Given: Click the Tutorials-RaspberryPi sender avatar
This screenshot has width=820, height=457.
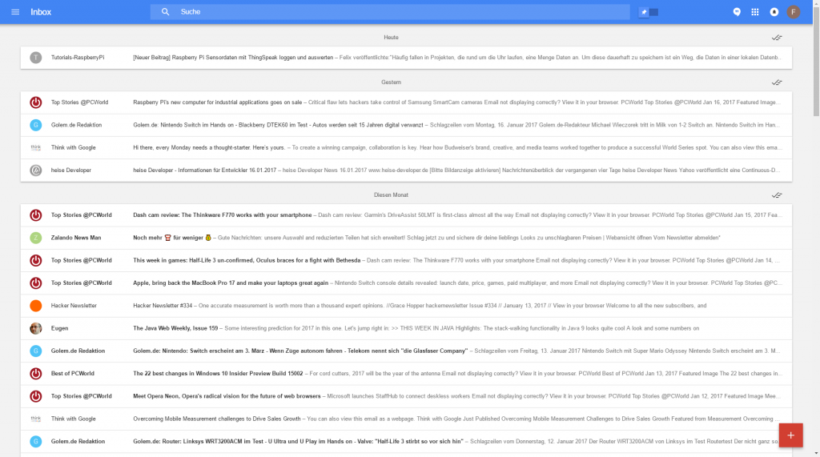Looking at the screenshot, I should (35, 58).
